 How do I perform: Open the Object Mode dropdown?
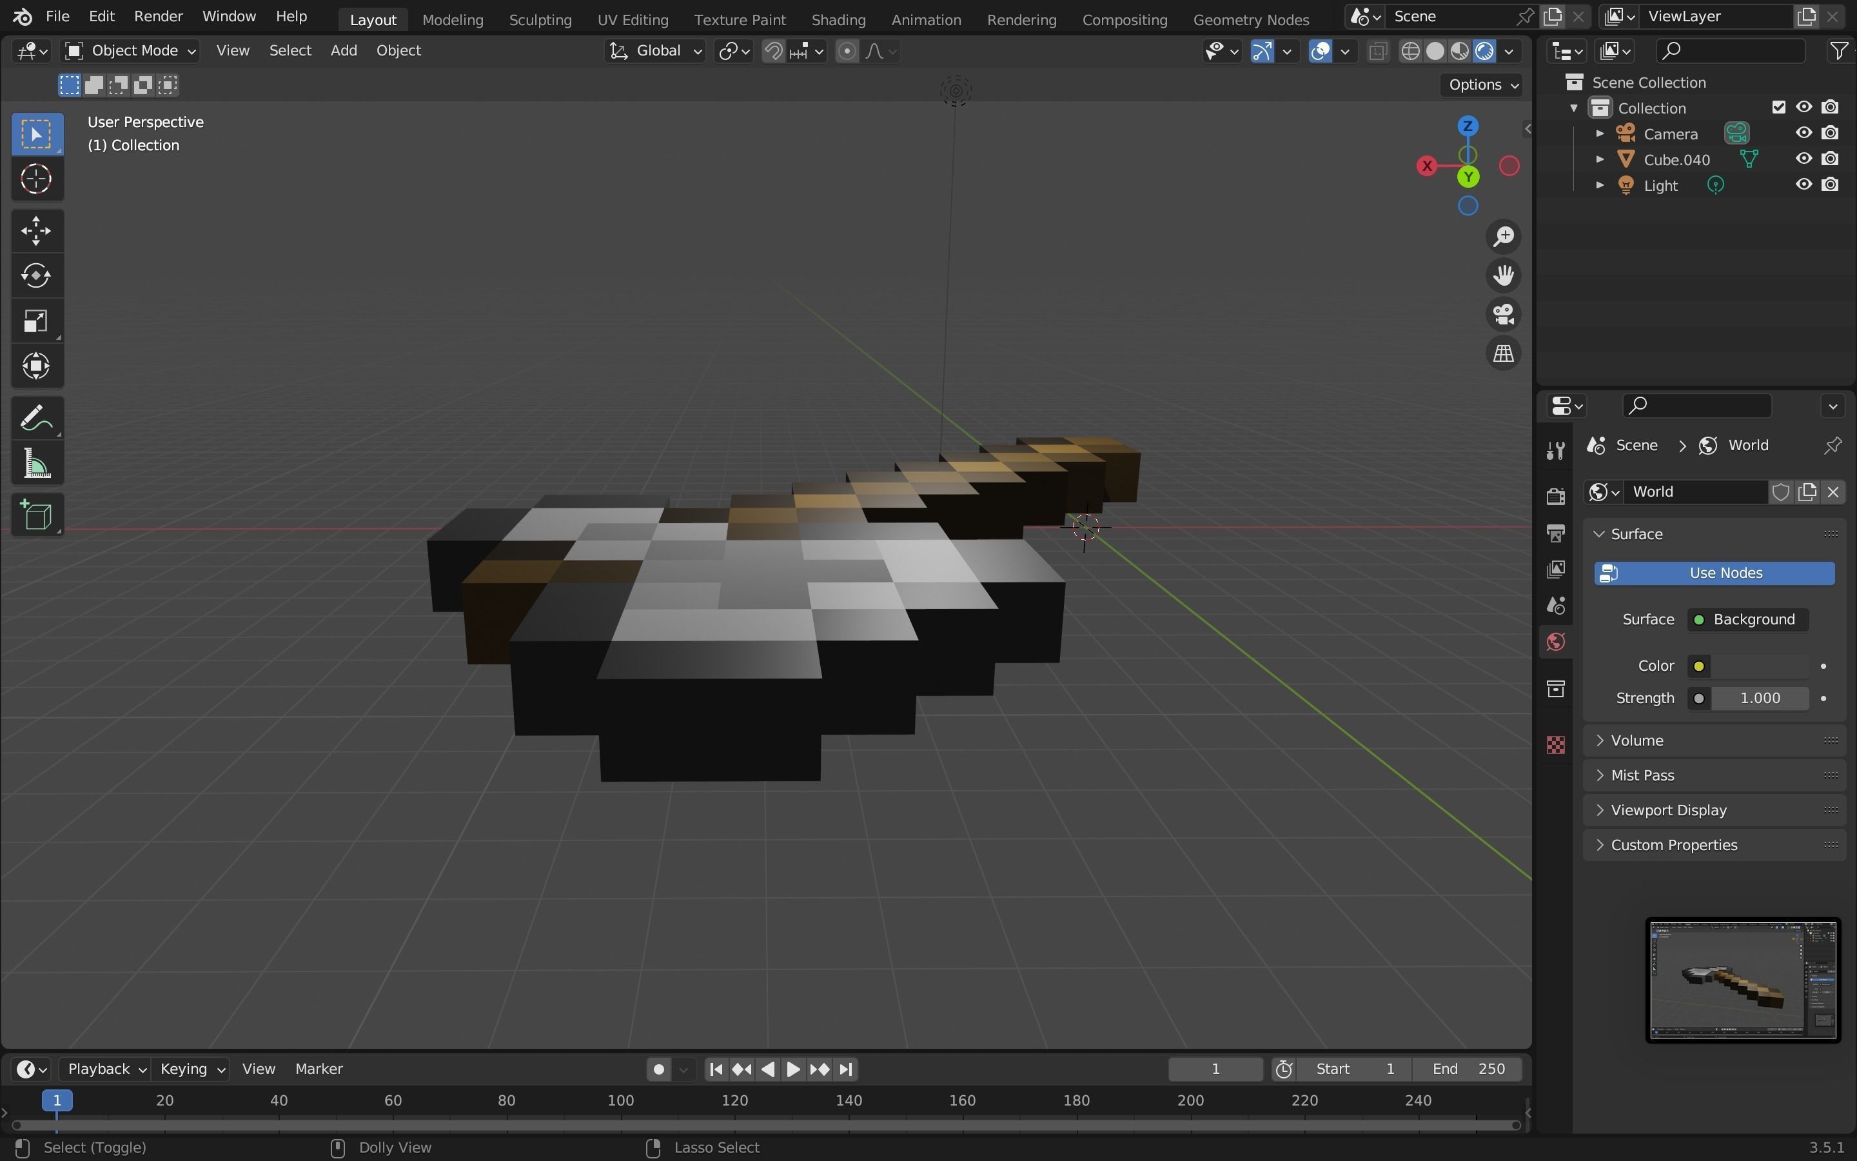pyautogui.click(x=129, y=51)
